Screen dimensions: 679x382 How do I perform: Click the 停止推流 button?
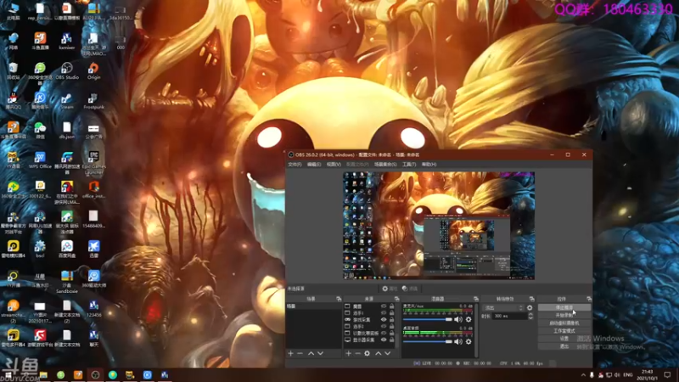pos(564,307)
